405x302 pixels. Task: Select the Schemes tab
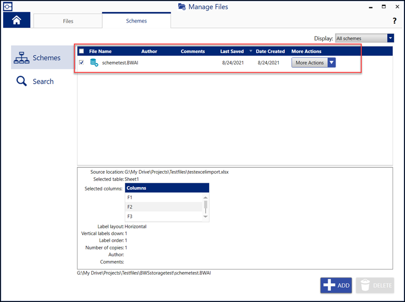136,21
